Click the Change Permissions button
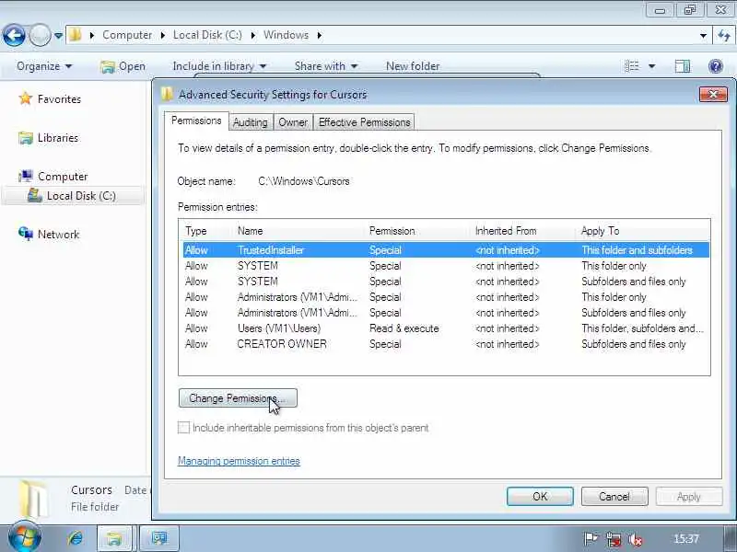Image resolution: width=737 pixels, height=552 pixels. coord(238,398)
